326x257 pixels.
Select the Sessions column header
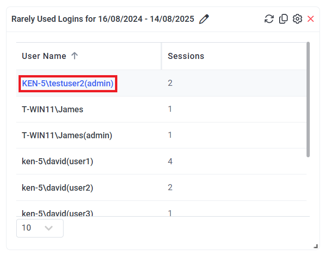point(186,56)
